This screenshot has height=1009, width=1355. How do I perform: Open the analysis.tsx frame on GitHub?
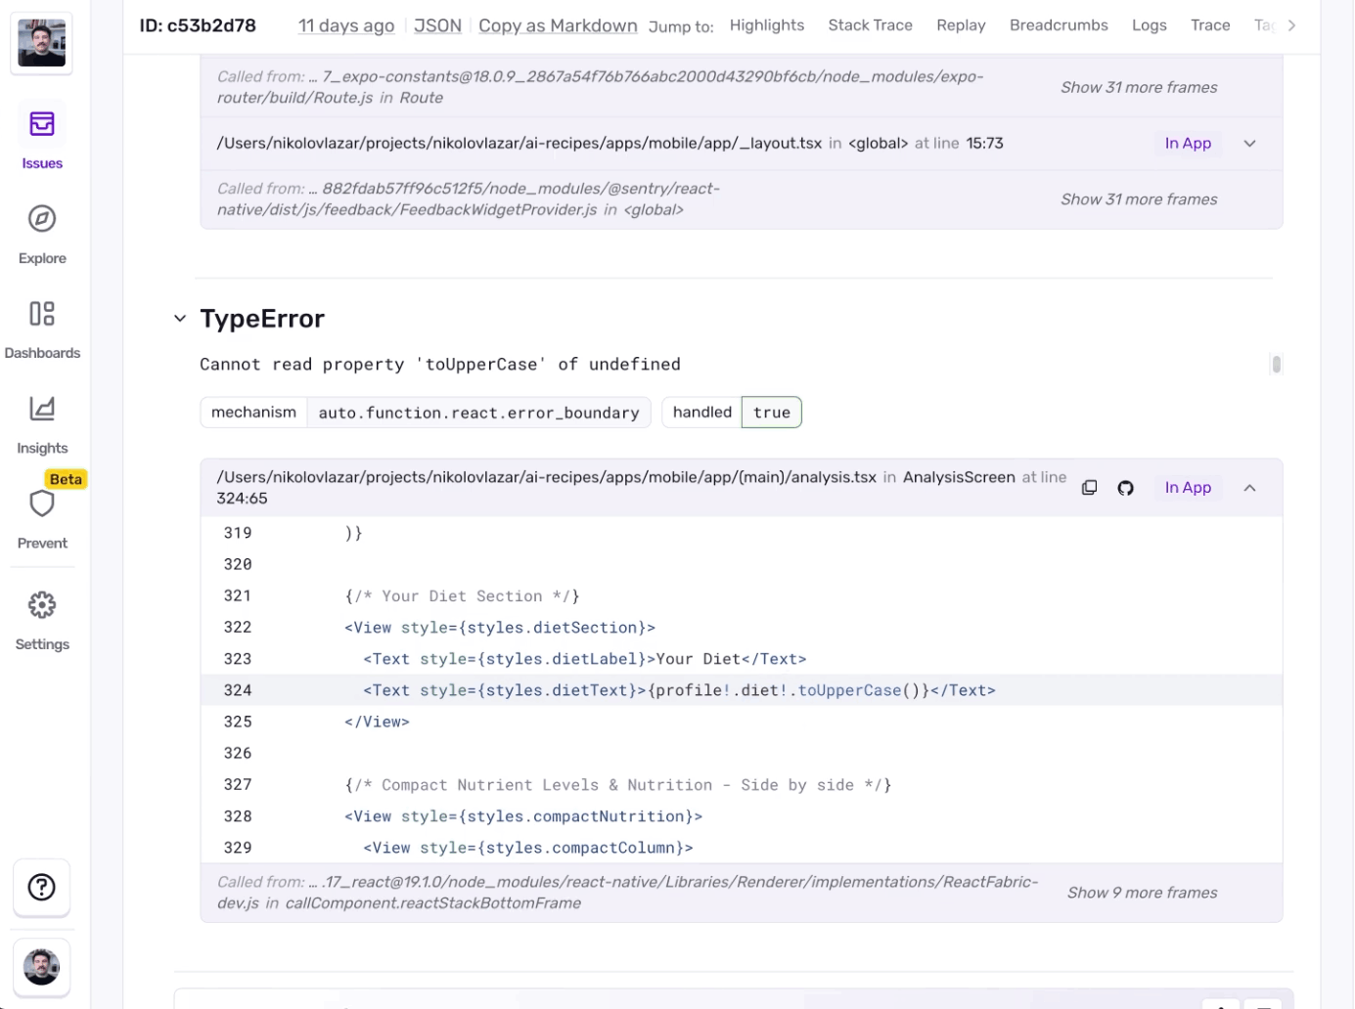pos(1125,487)
